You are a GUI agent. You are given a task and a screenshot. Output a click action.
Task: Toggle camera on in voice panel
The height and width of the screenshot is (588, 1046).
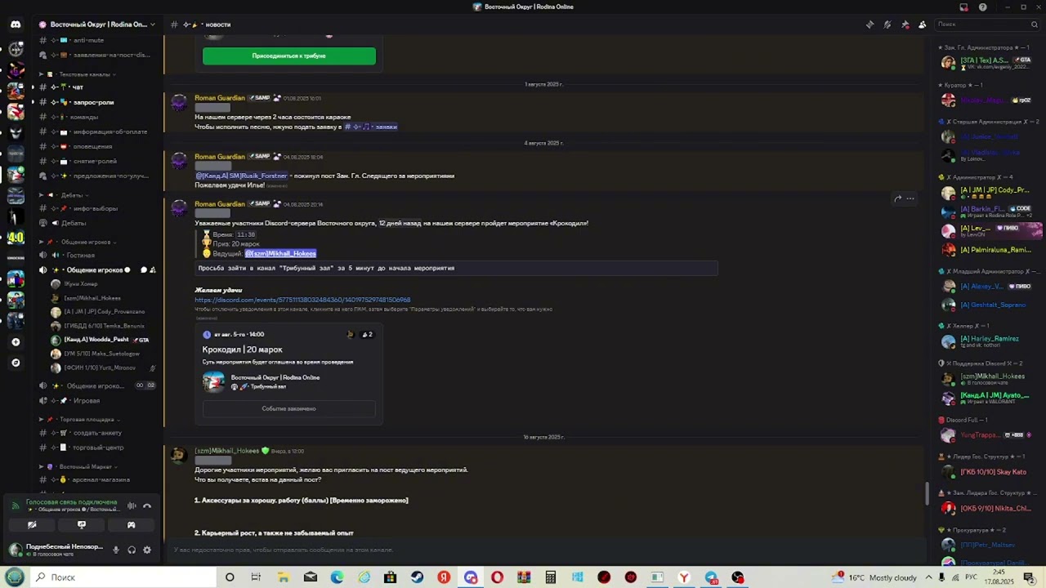coord(32,525)
